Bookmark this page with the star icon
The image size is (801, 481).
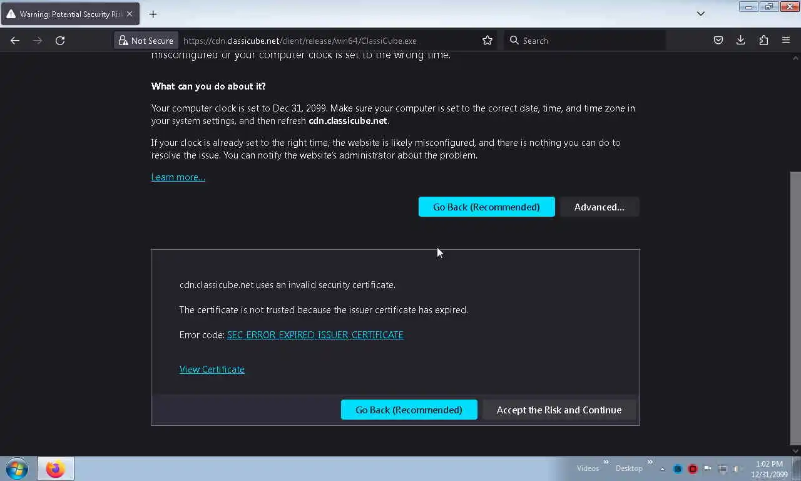487,40
